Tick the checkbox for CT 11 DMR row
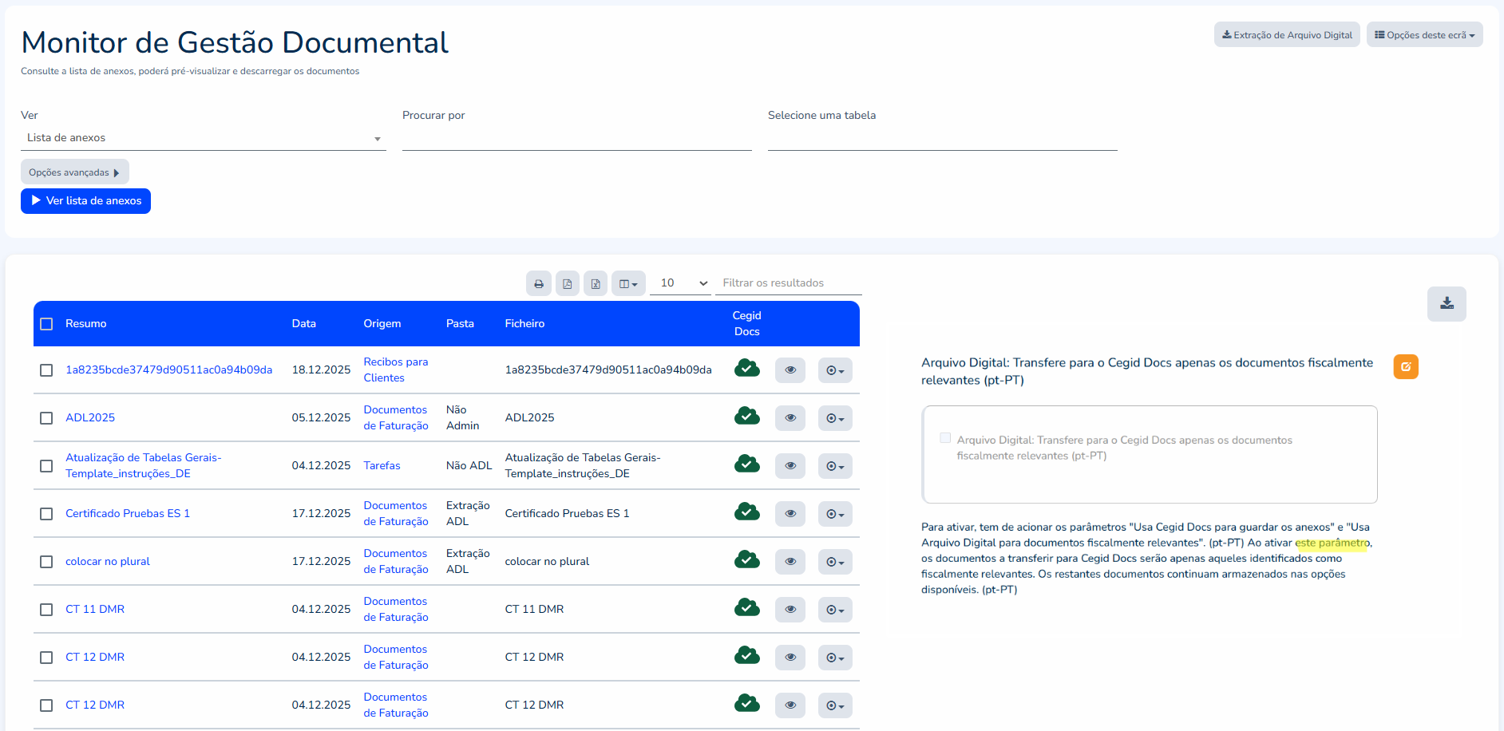 click(x=46, y=610)
